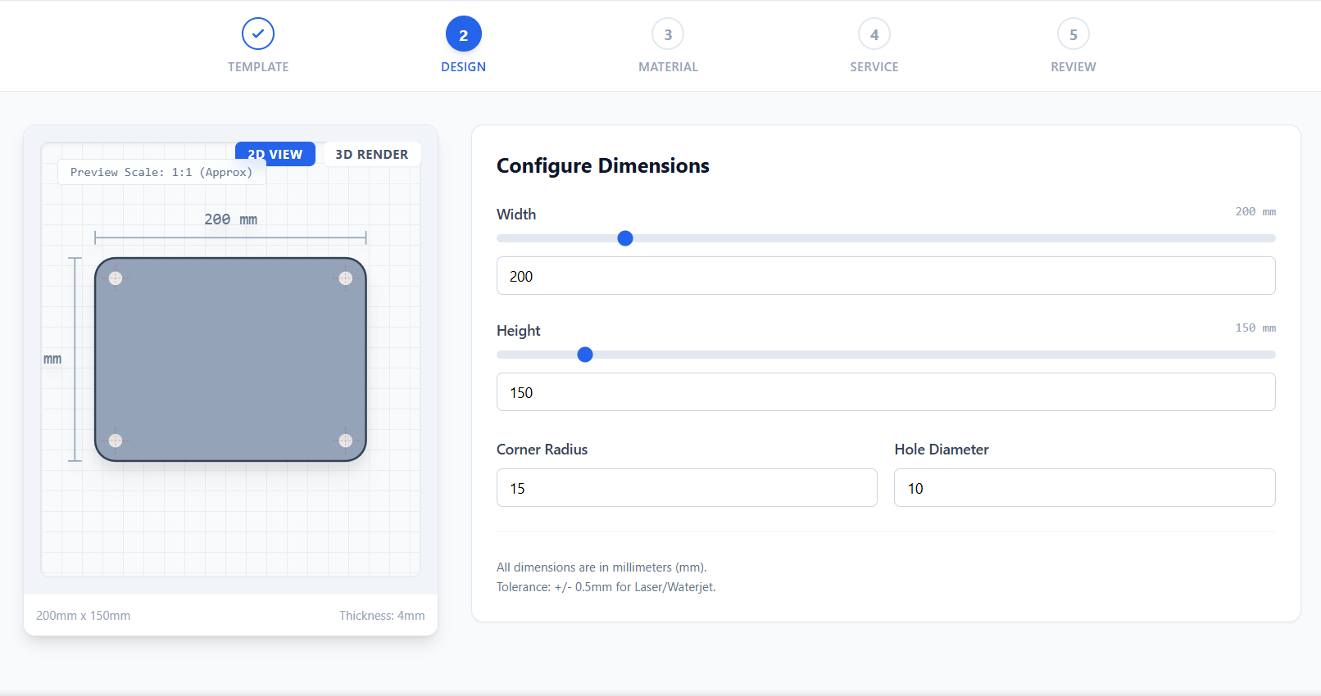Screen dimensions: 1321x696
Task: Switch preview to 3D Render
Action: tap(371, 155)
